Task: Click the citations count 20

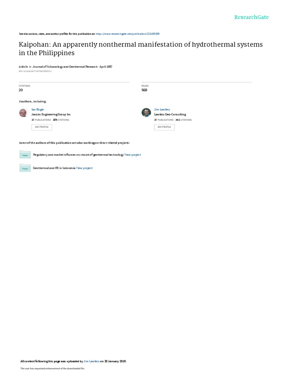Action: click(x=21, y=90)
